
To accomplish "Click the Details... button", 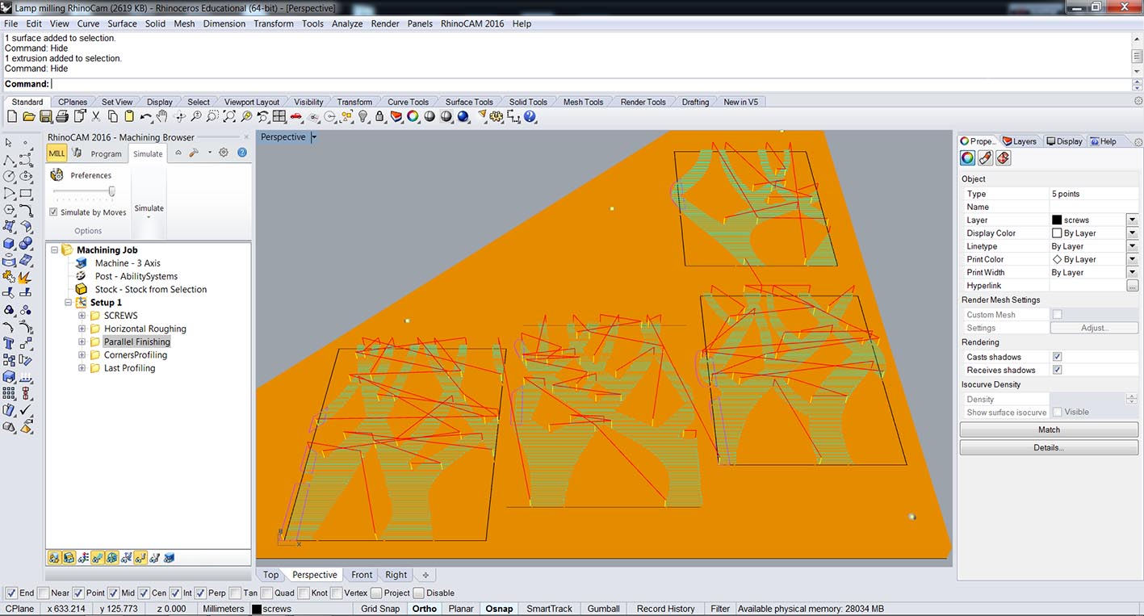I will tap(1049, 447).
